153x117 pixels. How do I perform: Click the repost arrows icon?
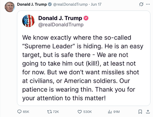(x=49, y=112)
